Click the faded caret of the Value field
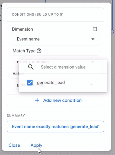115x155 pixels. tap(91, 85)
